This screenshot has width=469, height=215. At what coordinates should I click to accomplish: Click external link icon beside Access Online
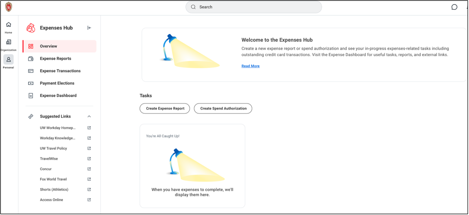click(89, 200)
